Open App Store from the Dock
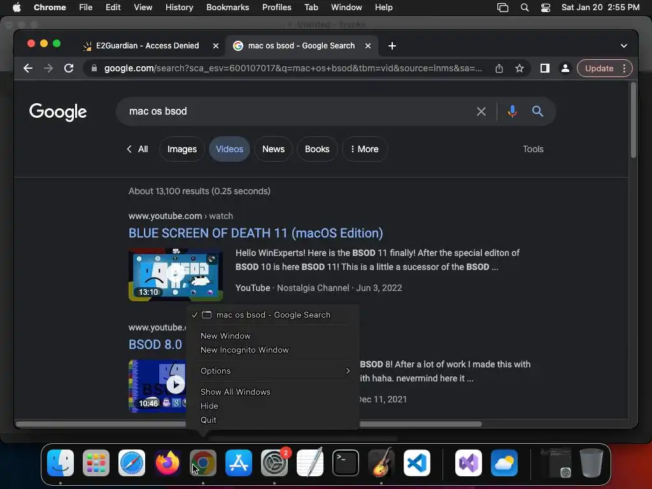Screen dimensions: 652x489 point(239,462)
